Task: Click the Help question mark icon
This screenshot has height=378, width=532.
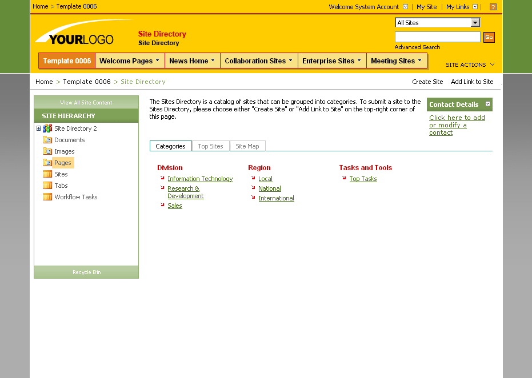Action: pos(493,7)
